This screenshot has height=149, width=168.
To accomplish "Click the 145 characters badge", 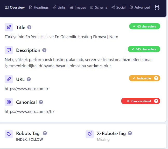I will click(144, 49).
